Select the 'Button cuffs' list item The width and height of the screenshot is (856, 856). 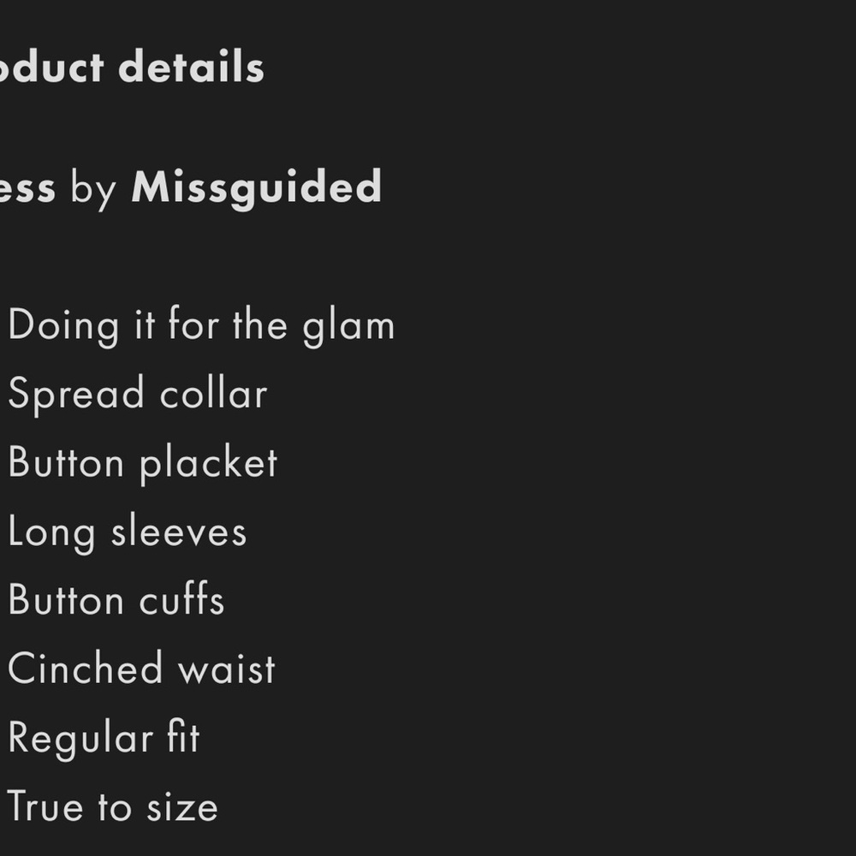pos(116,600)
